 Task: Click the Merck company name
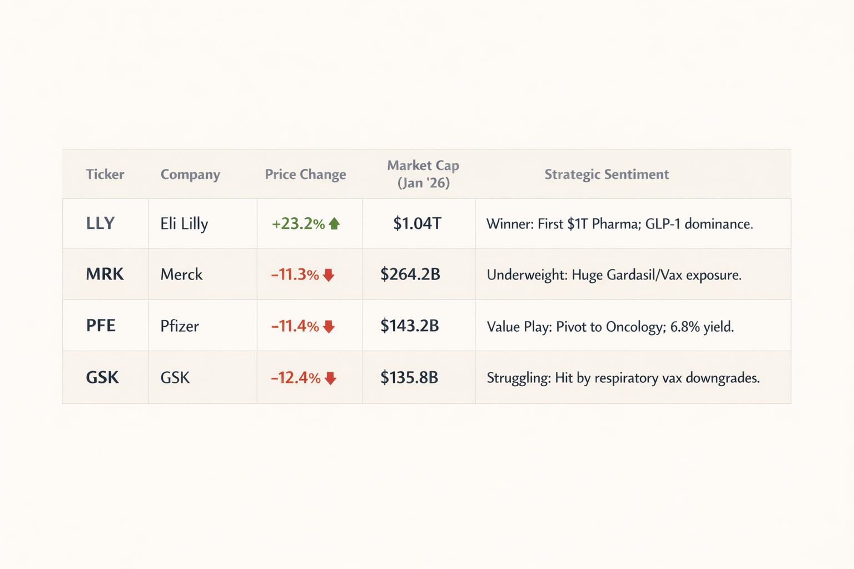[181, 274]
